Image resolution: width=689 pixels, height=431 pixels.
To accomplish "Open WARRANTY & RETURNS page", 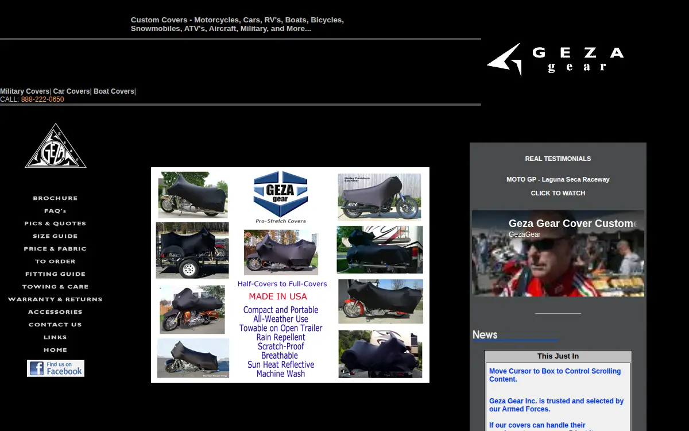I will tap(55, 299).
